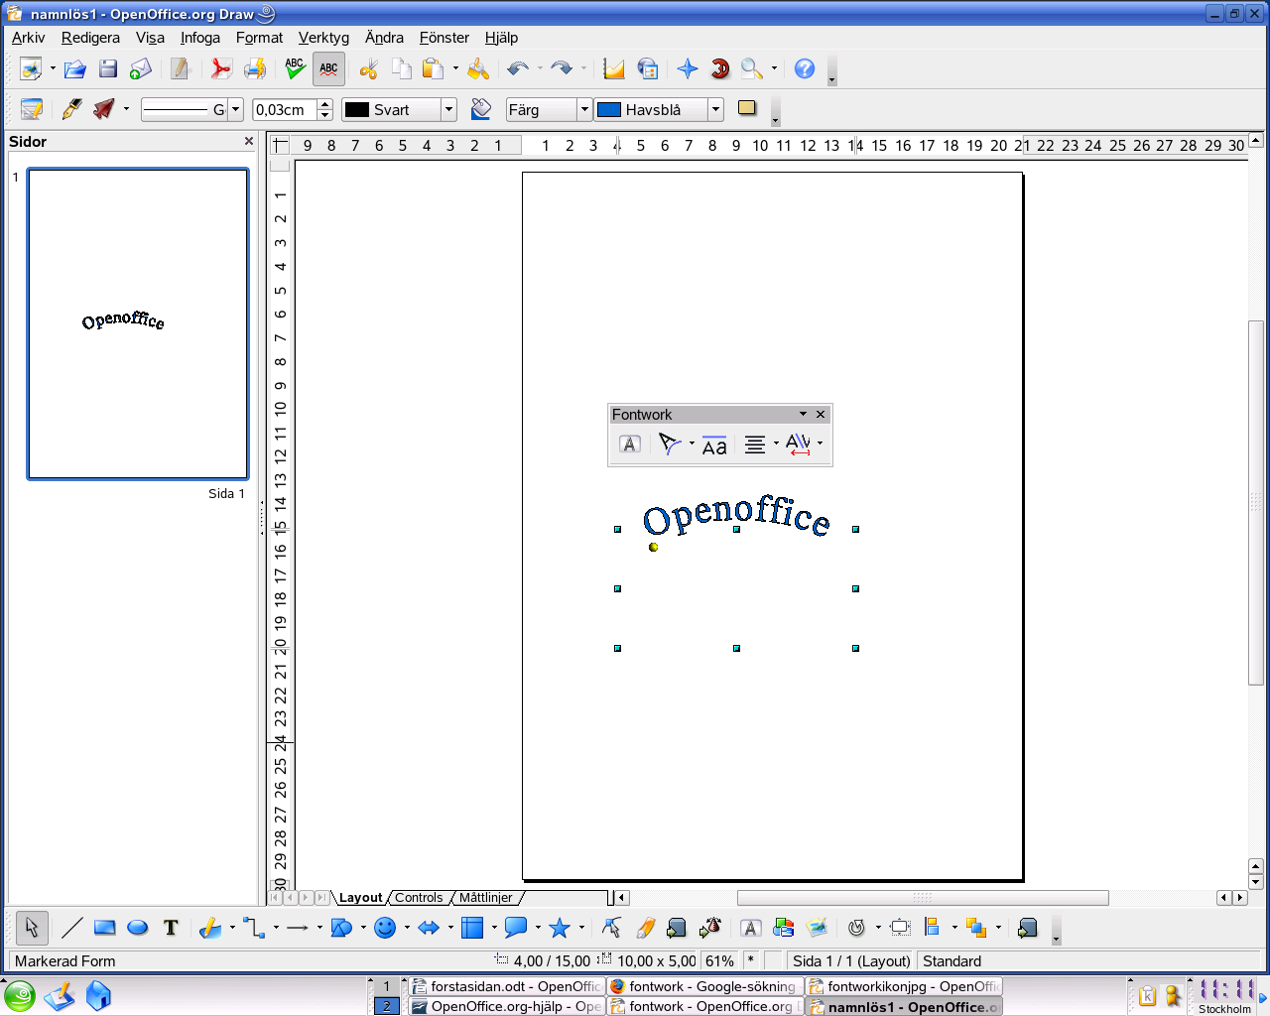Increase line width with up stepper
1270x1016 pixels.
(x=324, y=105)
